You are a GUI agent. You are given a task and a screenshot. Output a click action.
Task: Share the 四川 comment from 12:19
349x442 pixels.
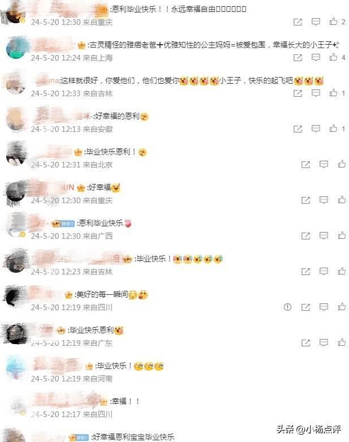[305, 307]
